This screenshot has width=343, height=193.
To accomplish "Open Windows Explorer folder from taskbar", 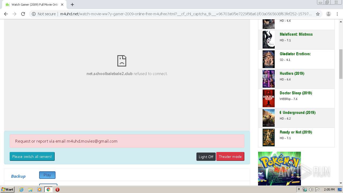I will click(x=30, y=190).
